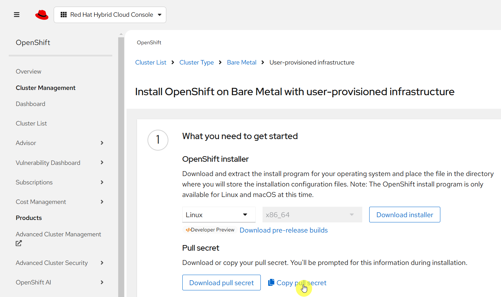
Task: Click the Developer Preview code badge
Action: pyautogui.click(x=210, y=230)
